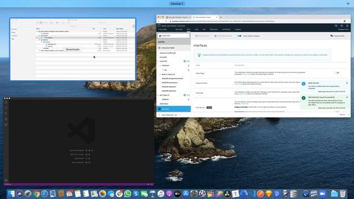Click Evaluate Model button
354x199 pixels.
337,36
